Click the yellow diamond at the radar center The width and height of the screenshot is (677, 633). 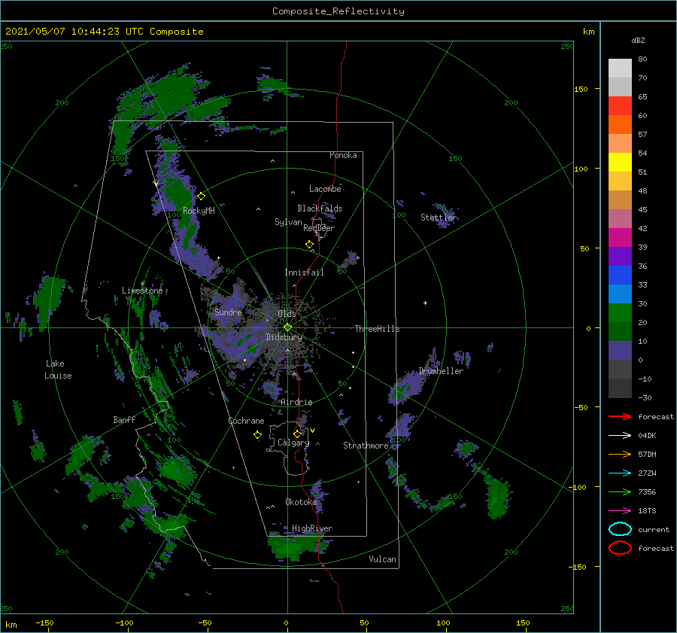point(287,327)
